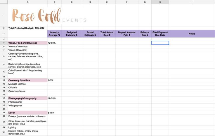The width and height of the screenshot is (215, 136).
Task: Select the Bartending/Beverage cell
Action: click(27, 65)
